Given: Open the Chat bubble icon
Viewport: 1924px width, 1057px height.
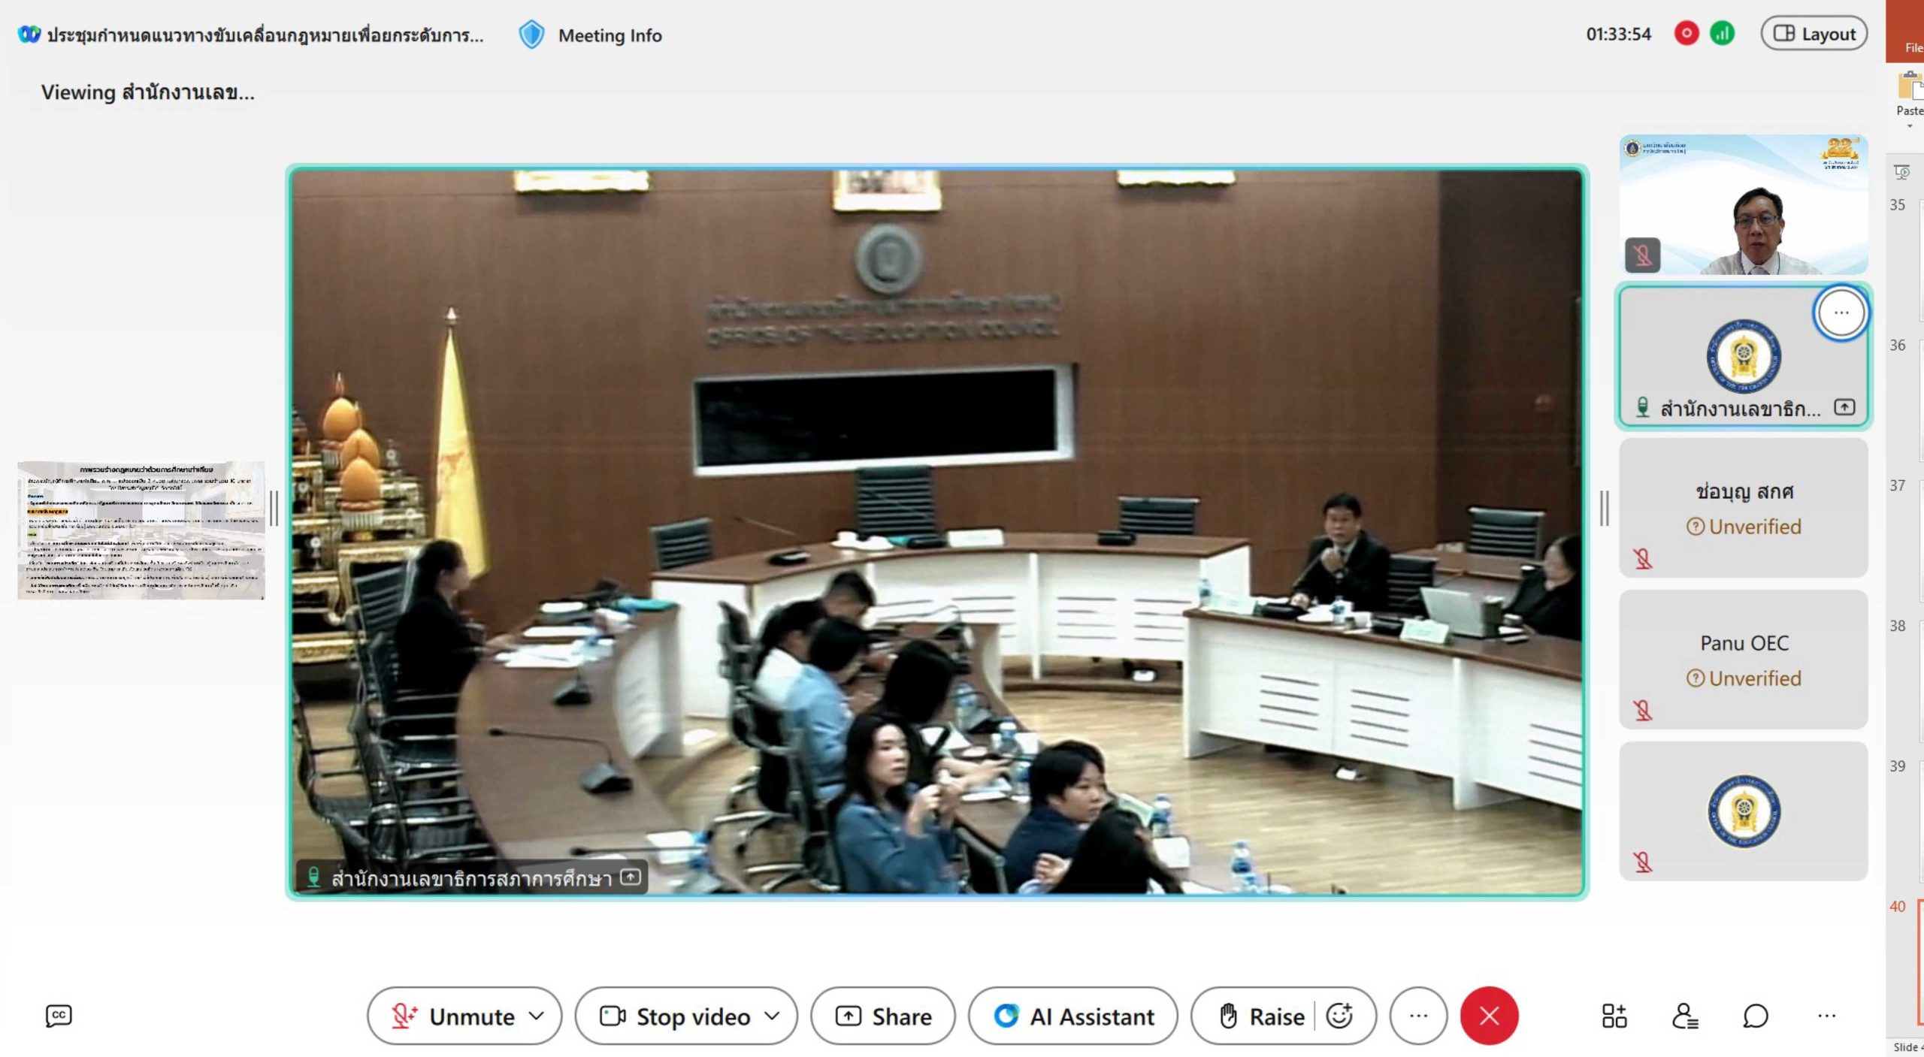Looking at the screenshot, I should pyautogui.click(x=1755, y=1016).
